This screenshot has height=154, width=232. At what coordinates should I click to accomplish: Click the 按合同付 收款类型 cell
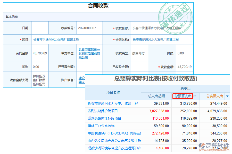coord(139,53)
